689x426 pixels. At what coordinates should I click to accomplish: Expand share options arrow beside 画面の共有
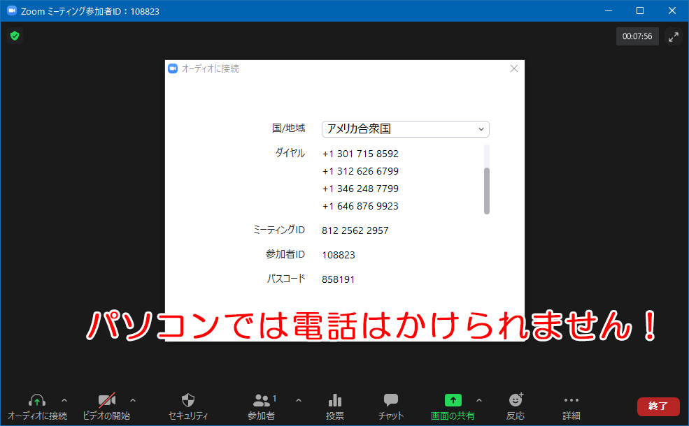[x=479, y=400]
